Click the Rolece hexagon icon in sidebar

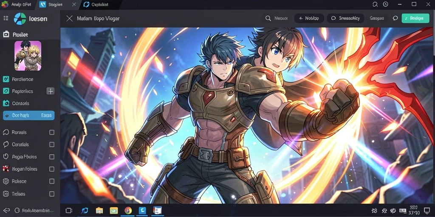(x=6, y=181)
